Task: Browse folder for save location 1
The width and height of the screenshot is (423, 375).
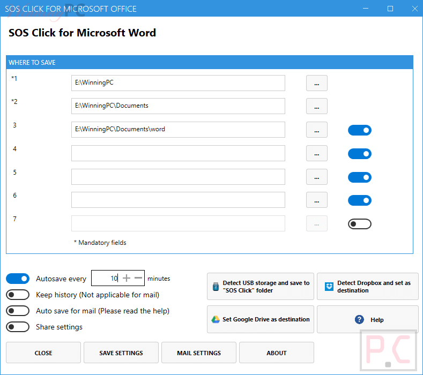Action: (x=317, y=83)
